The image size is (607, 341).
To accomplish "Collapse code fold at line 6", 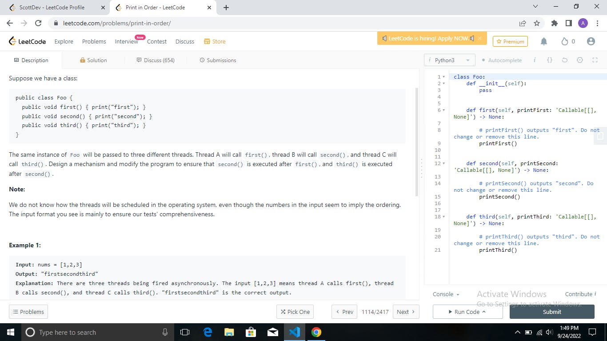I will [x=444, y=110].
